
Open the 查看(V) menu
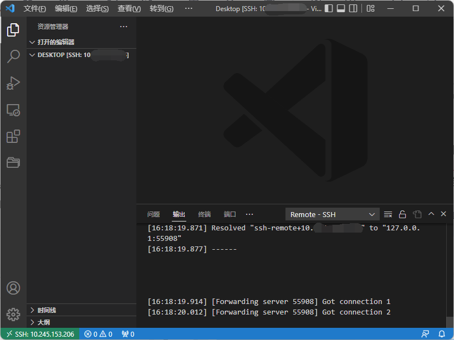click(x=129, y=9)
